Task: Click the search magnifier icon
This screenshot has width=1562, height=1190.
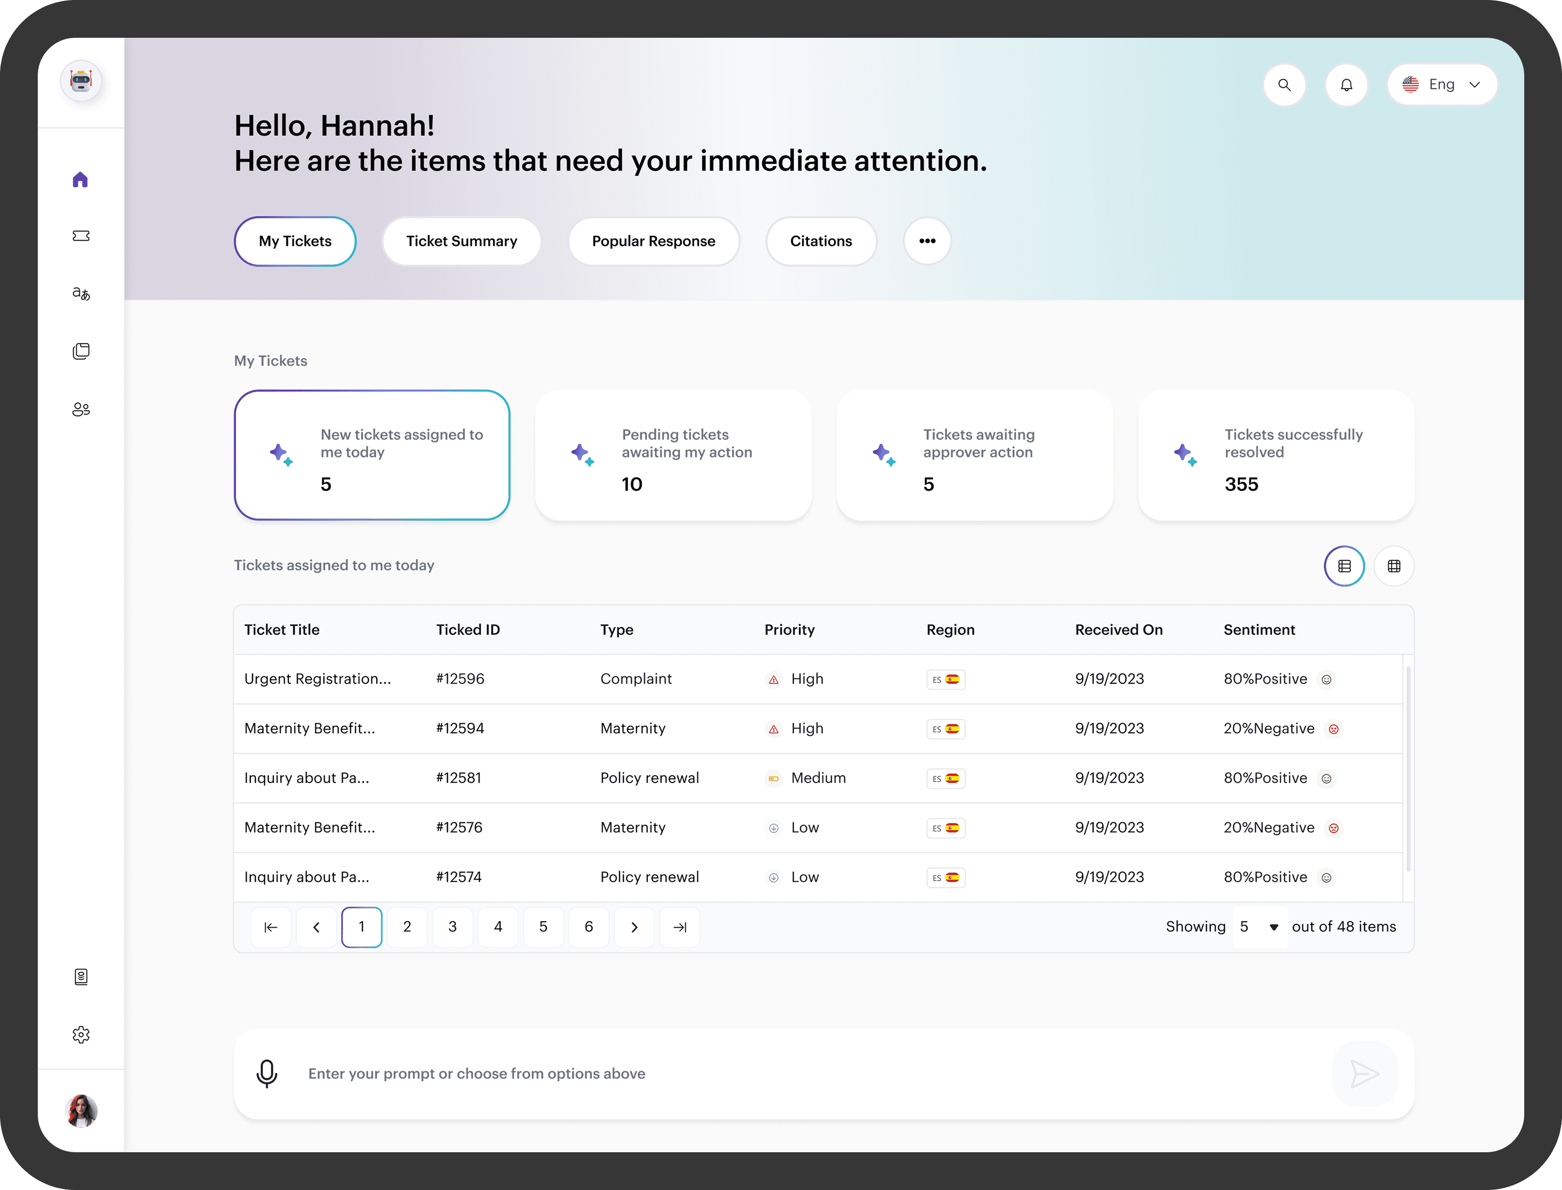Action: [1284, 85]
